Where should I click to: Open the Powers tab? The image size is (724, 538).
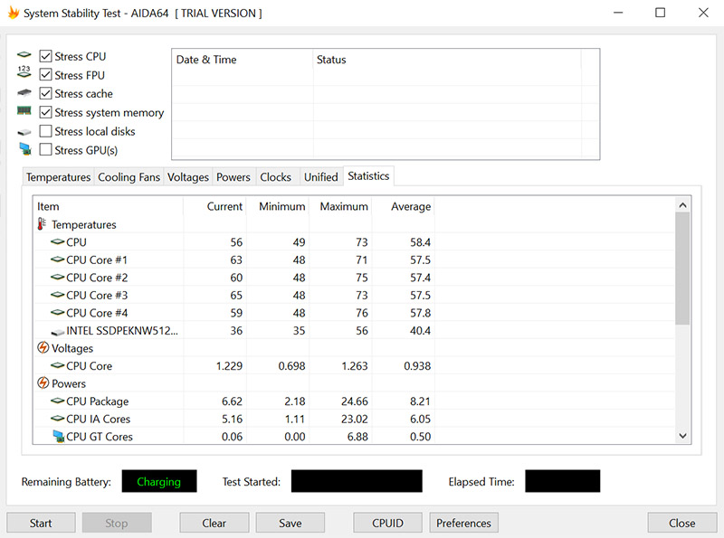coord(233,177)
